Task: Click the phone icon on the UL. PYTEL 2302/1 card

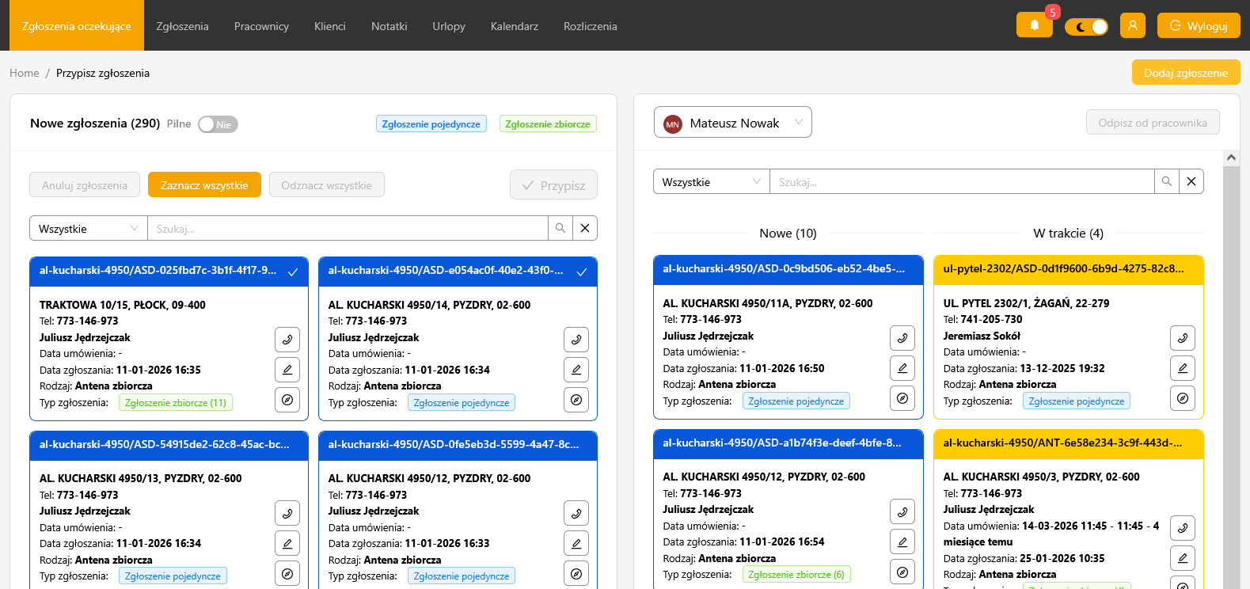Action: click(x=1183, y=338)
